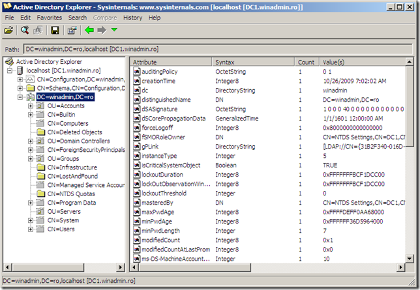Open the Help menu
420x290 pixels.
click(155, 18)
